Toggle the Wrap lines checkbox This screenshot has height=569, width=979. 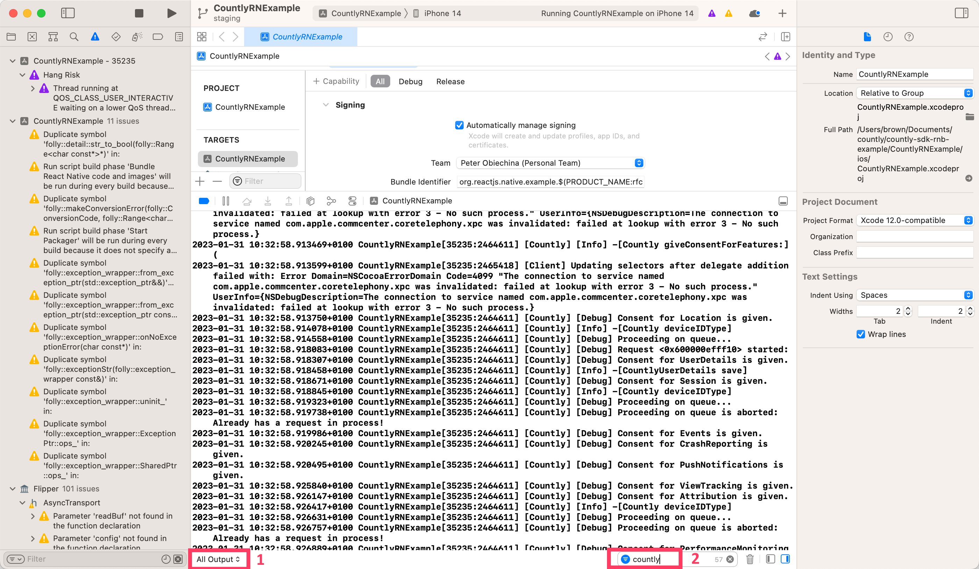861,334
